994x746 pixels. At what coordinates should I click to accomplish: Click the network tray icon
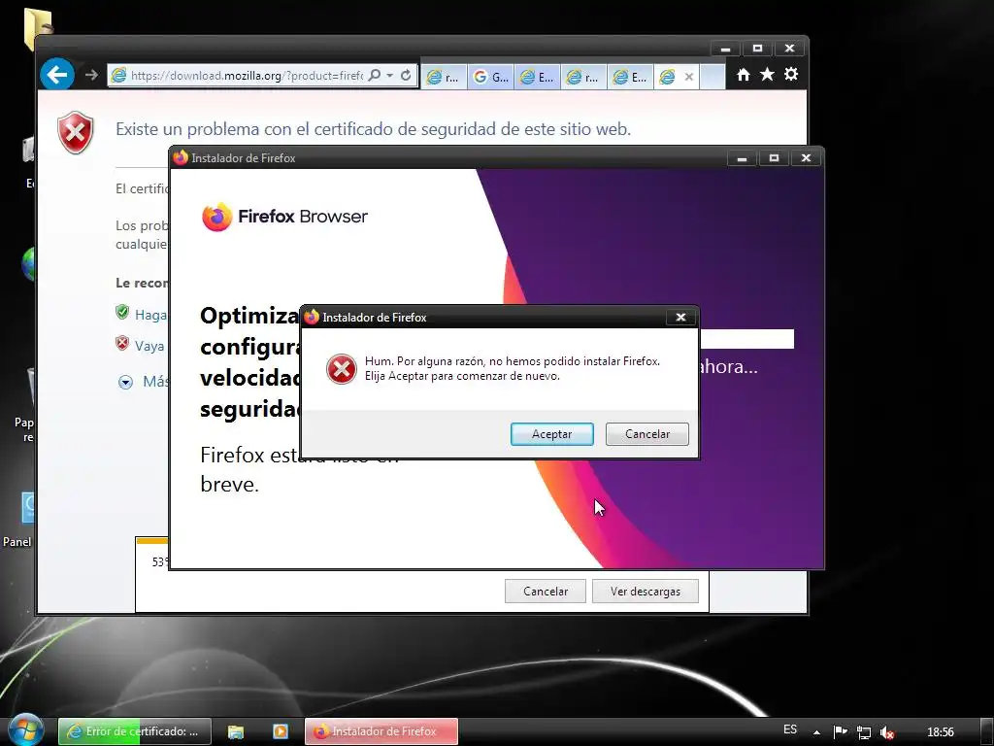tap(863, 732)
